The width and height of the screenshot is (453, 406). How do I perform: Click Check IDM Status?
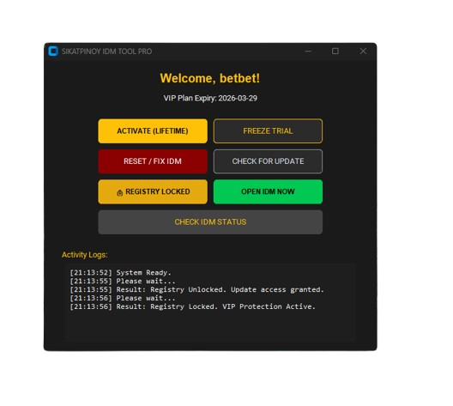pos(210,222)
